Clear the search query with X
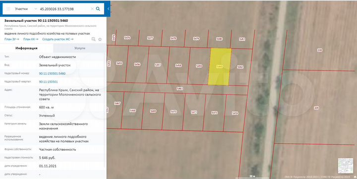 click(x=92, y=9)
